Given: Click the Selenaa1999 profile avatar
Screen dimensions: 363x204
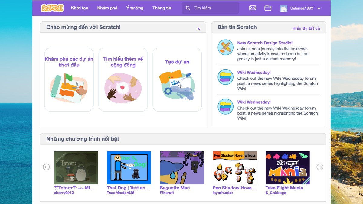Looking at the screenshot, I should coord(283,8).
